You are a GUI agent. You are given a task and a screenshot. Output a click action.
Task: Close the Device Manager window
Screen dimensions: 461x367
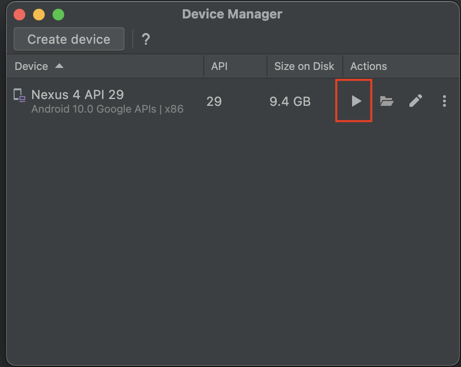[x=19, y=15]
